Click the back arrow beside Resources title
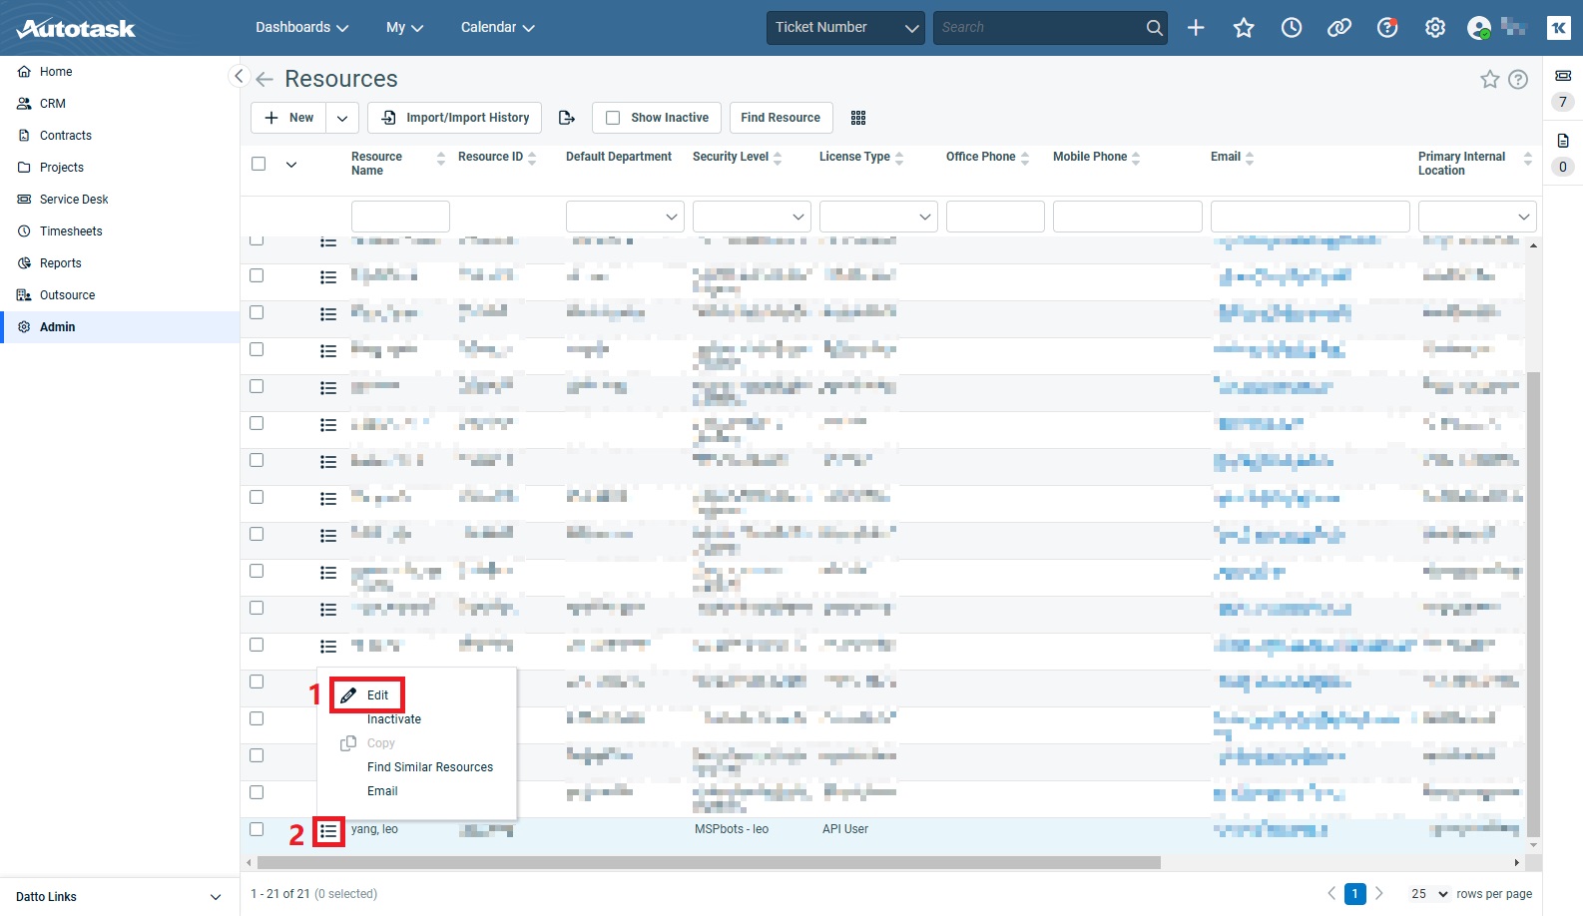1583x916 pixels. click(x=264, y=80)
